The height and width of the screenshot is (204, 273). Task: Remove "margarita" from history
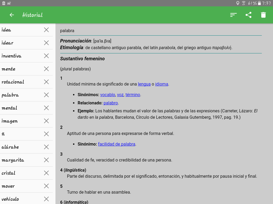46,160
